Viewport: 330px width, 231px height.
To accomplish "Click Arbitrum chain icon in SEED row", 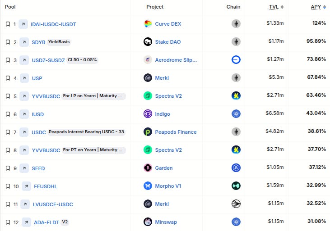I will pyautogui.click(x=236, y=168).
